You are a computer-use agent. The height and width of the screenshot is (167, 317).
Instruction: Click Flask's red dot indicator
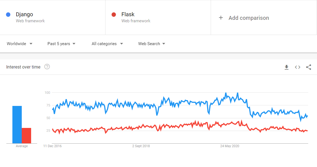114,15
